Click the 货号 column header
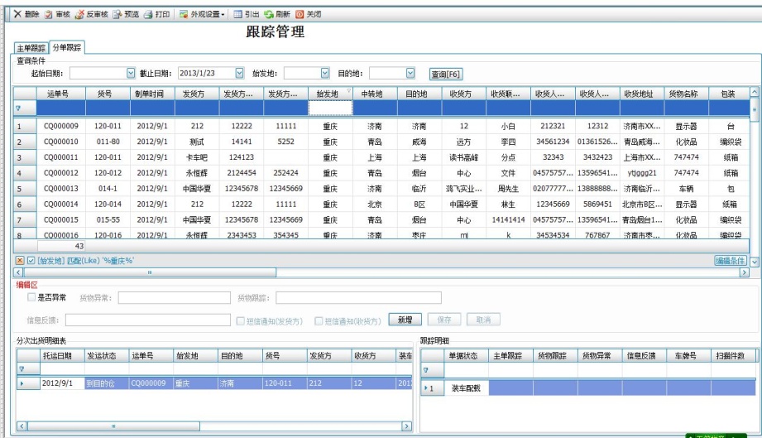 [x=108, y=94]
